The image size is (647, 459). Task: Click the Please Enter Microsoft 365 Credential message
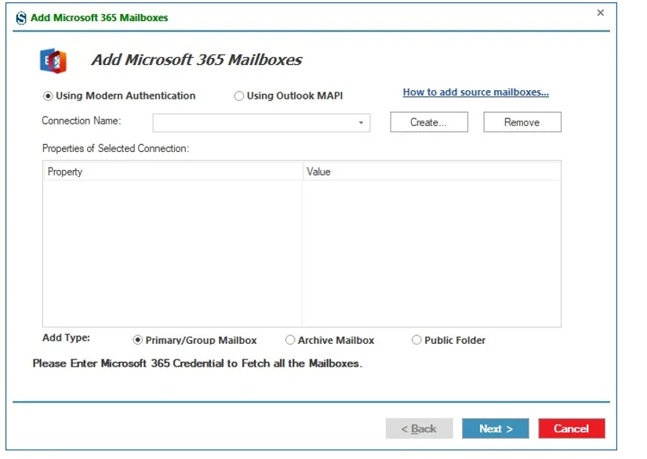coord(197,363)
